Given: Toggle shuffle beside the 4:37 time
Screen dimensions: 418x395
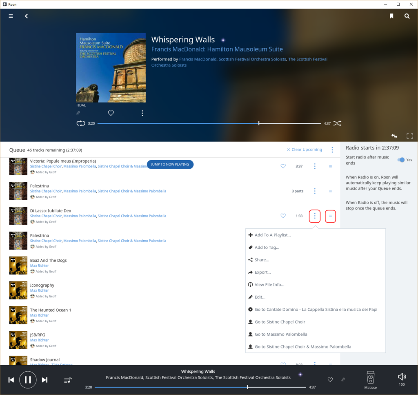Looking at the screenshot, I should [337, 123].
